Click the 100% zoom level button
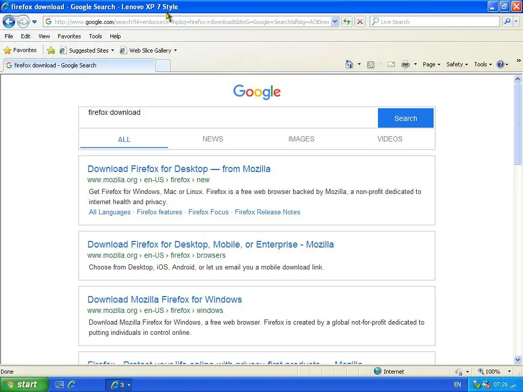The image size is (523, 392). pyautogui.click(x=489, y=372)
